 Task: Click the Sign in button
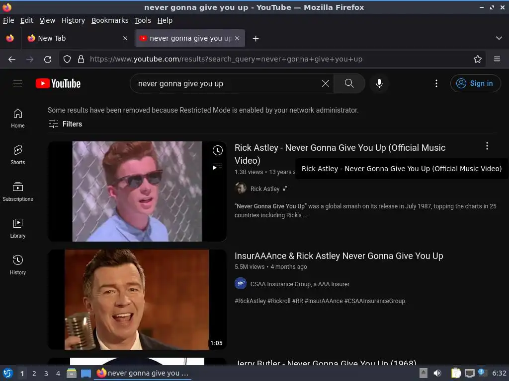475,83
